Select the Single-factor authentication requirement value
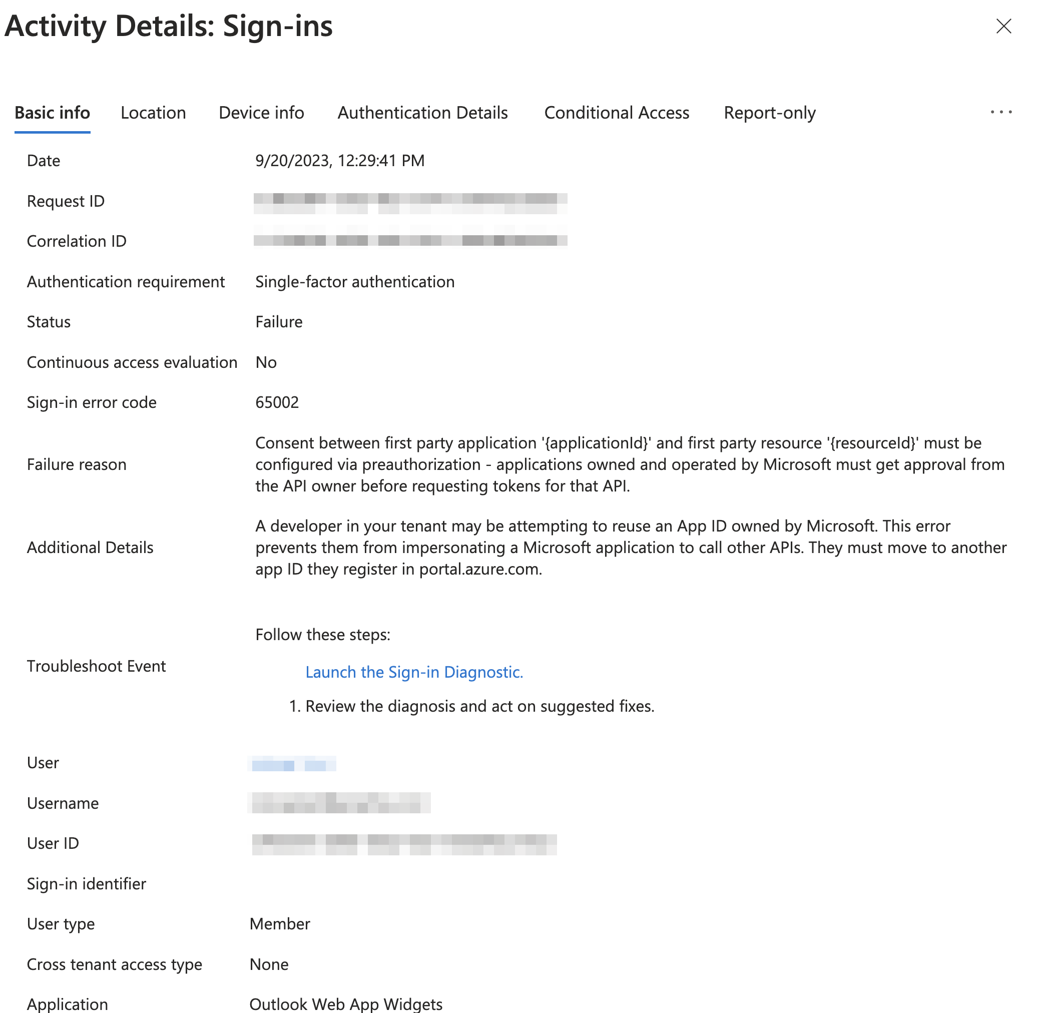This screenshot has height=1013, width=1044. [x=354, y=281]
